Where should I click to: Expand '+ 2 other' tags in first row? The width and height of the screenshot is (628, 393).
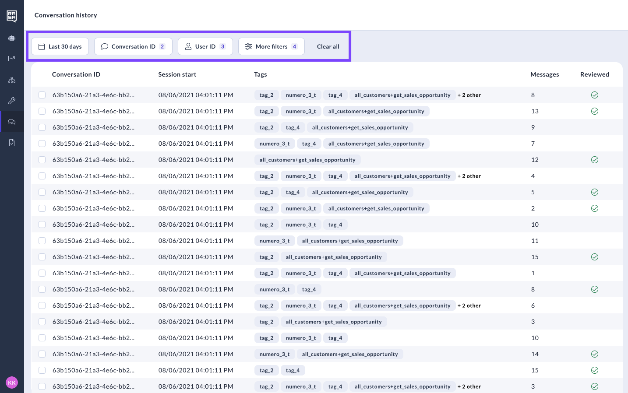pyautogui.click(x=469, y=95)
